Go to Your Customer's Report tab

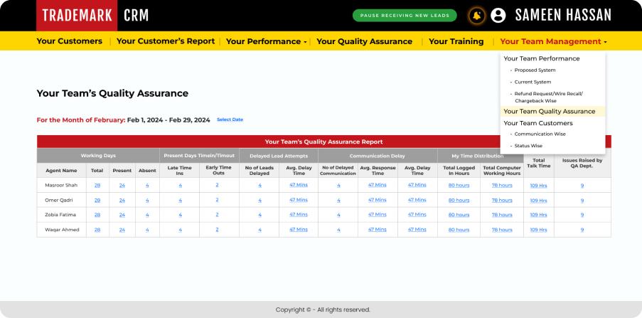165,41
